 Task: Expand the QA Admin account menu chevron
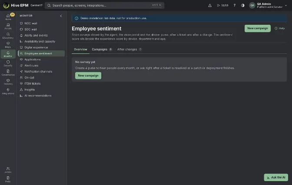point(286,5)
